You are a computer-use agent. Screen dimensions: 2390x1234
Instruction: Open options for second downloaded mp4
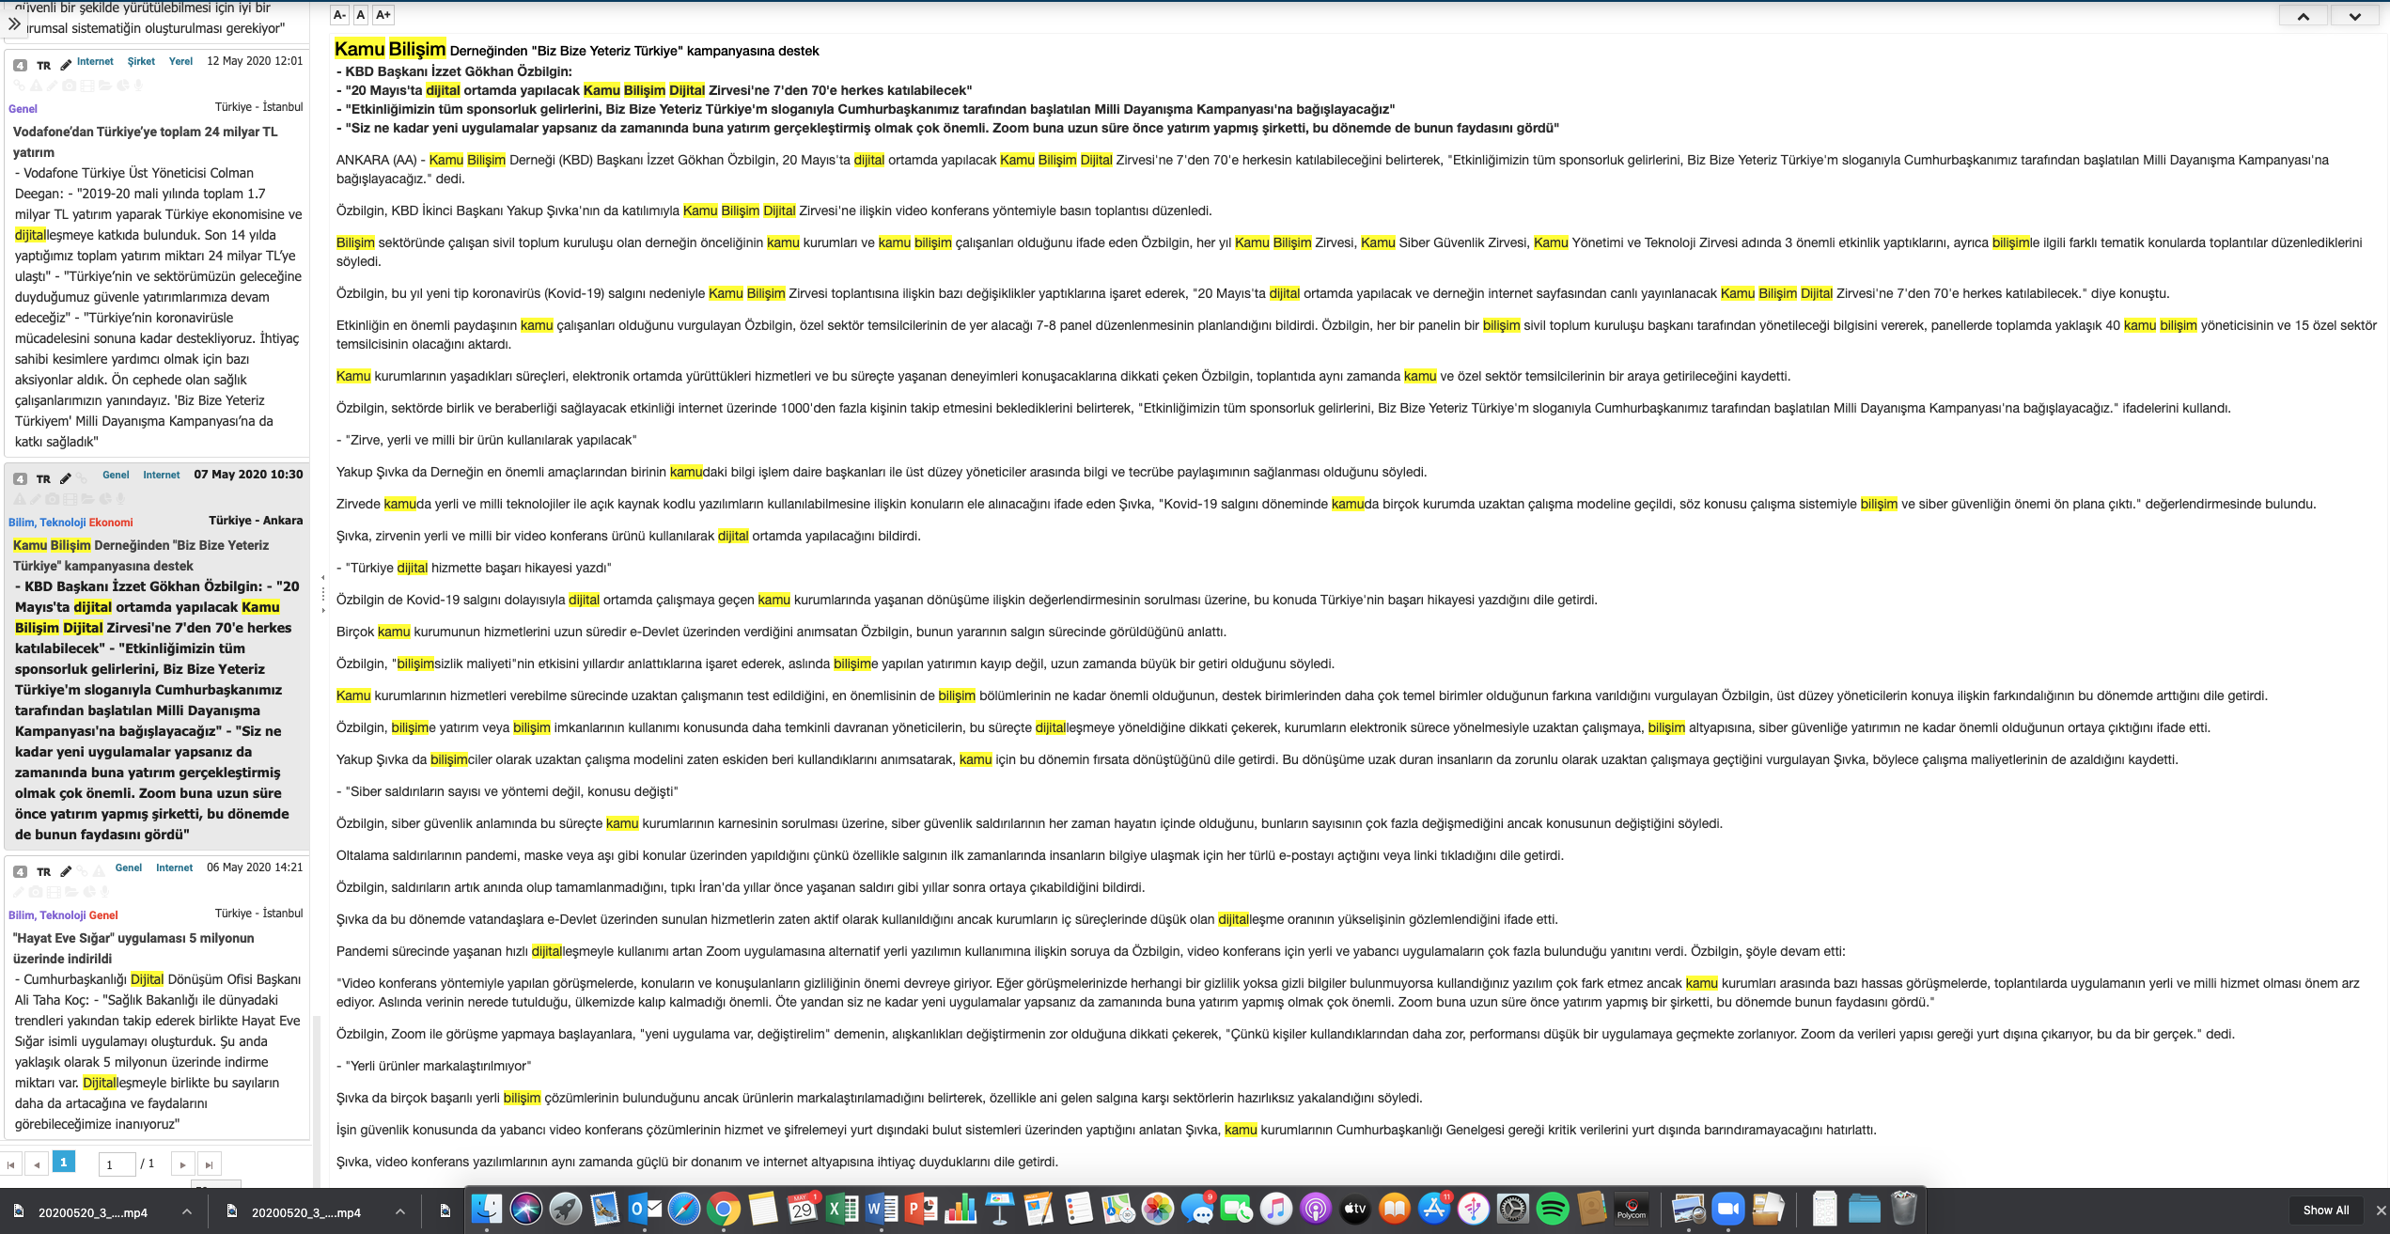pos(400,1211)
